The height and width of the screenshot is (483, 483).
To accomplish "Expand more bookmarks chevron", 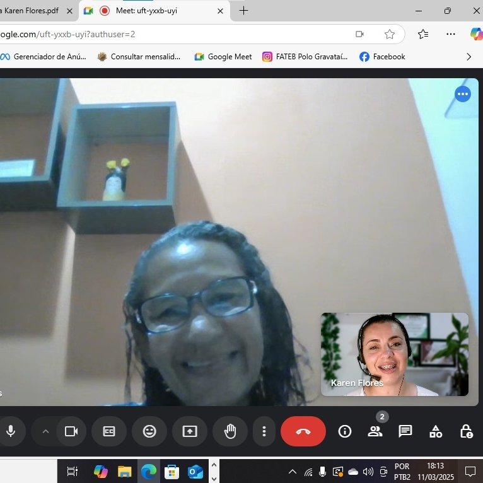I will [469, 57].
